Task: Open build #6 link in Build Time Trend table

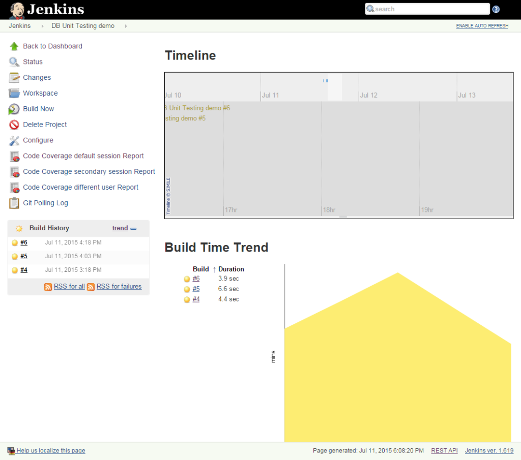Action: (196, 279)
